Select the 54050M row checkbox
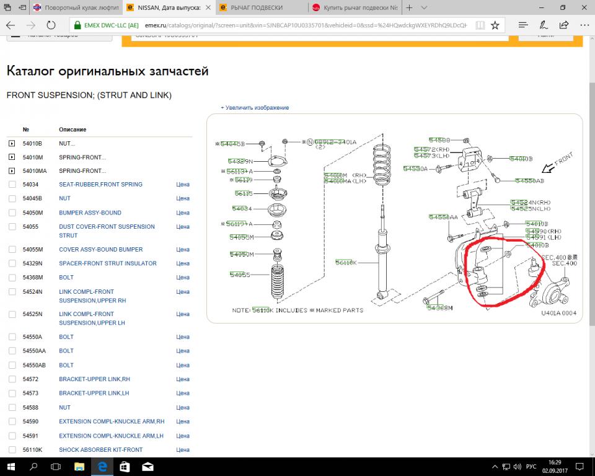This screenshot has width=595, height=476. click(12, 213)
